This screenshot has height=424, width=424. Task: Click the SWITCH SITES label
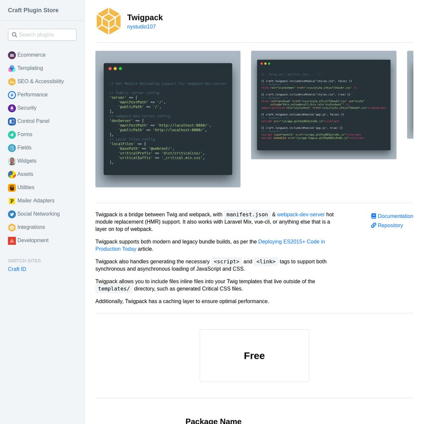click(24, 261)
